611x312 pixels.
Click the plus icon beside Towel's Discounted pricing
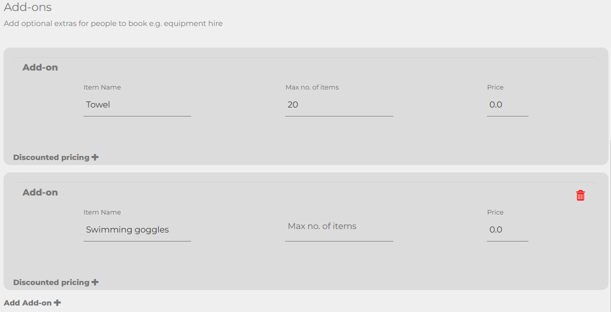[95, 157]
